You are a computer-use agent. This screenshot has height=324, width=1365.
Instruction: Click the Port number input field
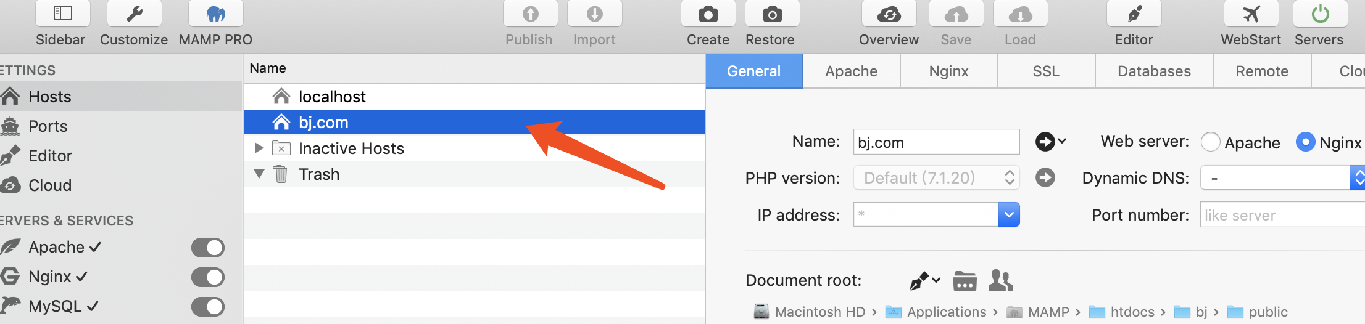[x=1282, y=215]
